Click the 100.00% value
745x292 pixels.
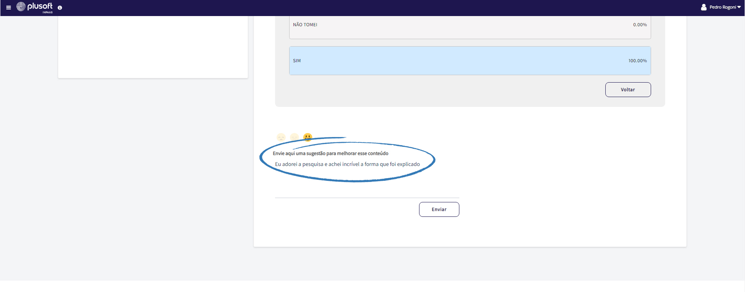coord(637,61)
